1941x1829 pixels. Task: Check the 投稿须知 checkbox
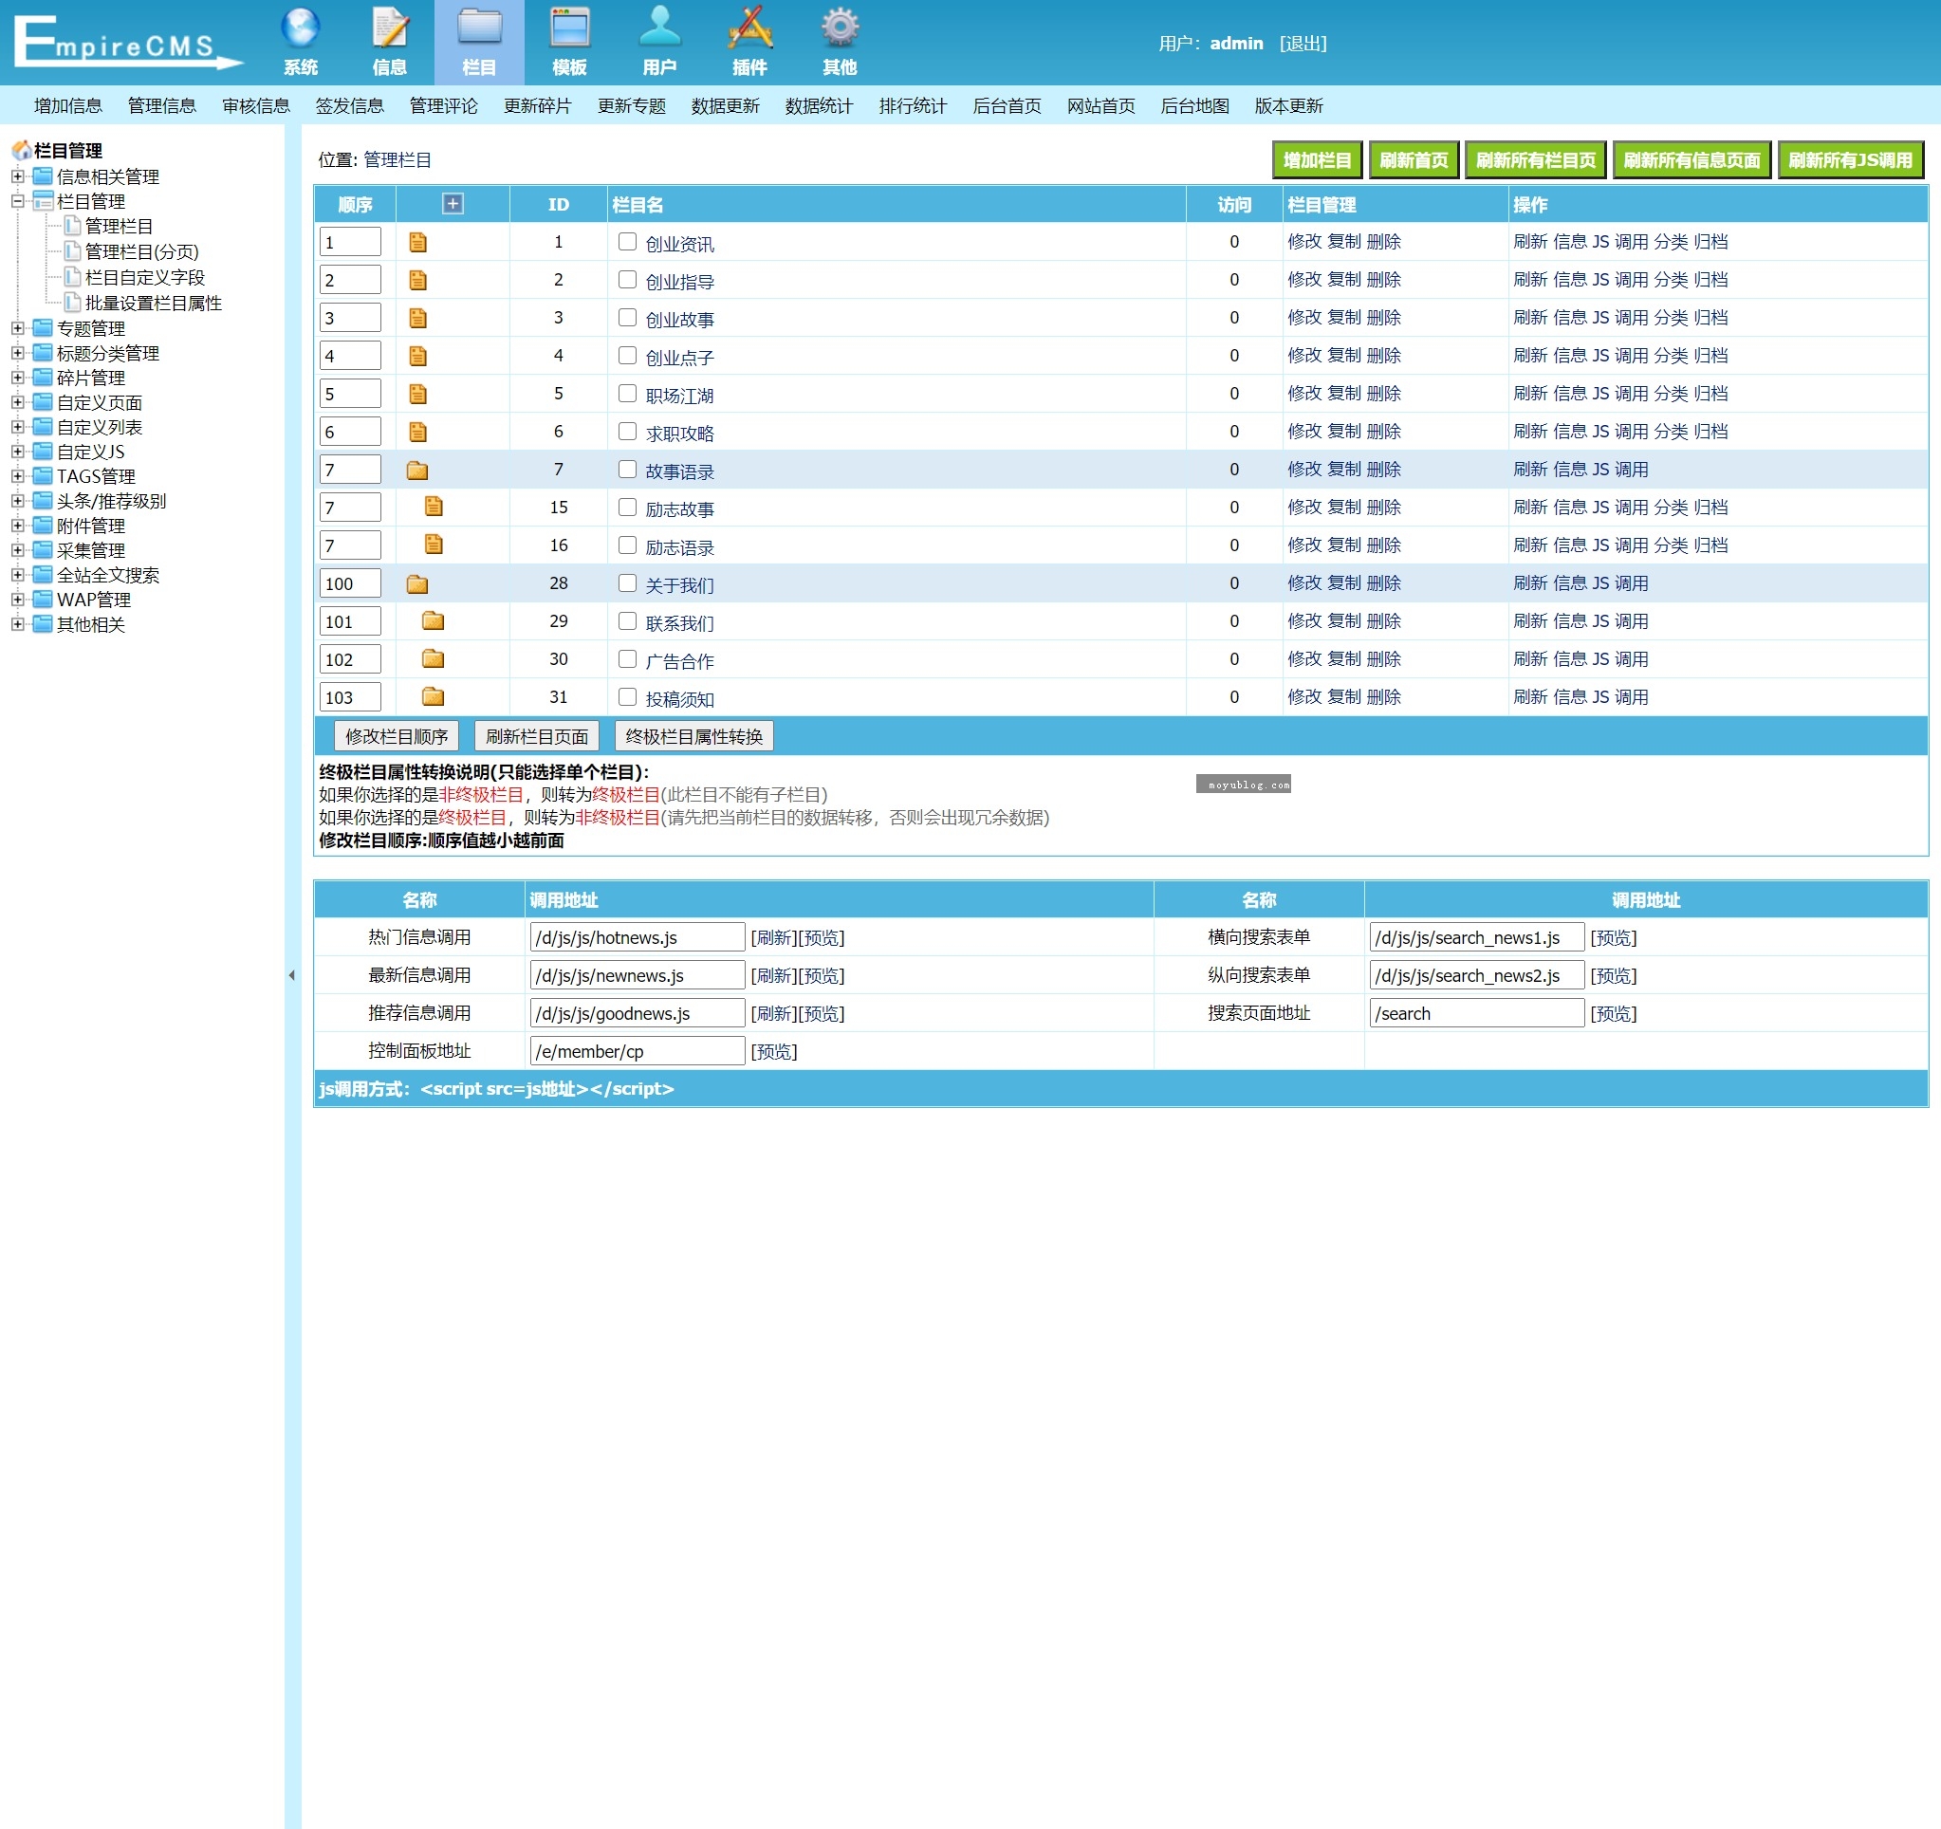click(x=628, y=696)
